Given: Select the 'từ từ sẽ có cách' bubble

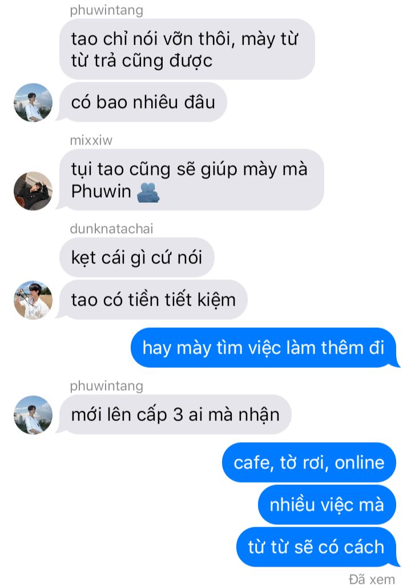Looking at the screenshot, I should 316,547.
